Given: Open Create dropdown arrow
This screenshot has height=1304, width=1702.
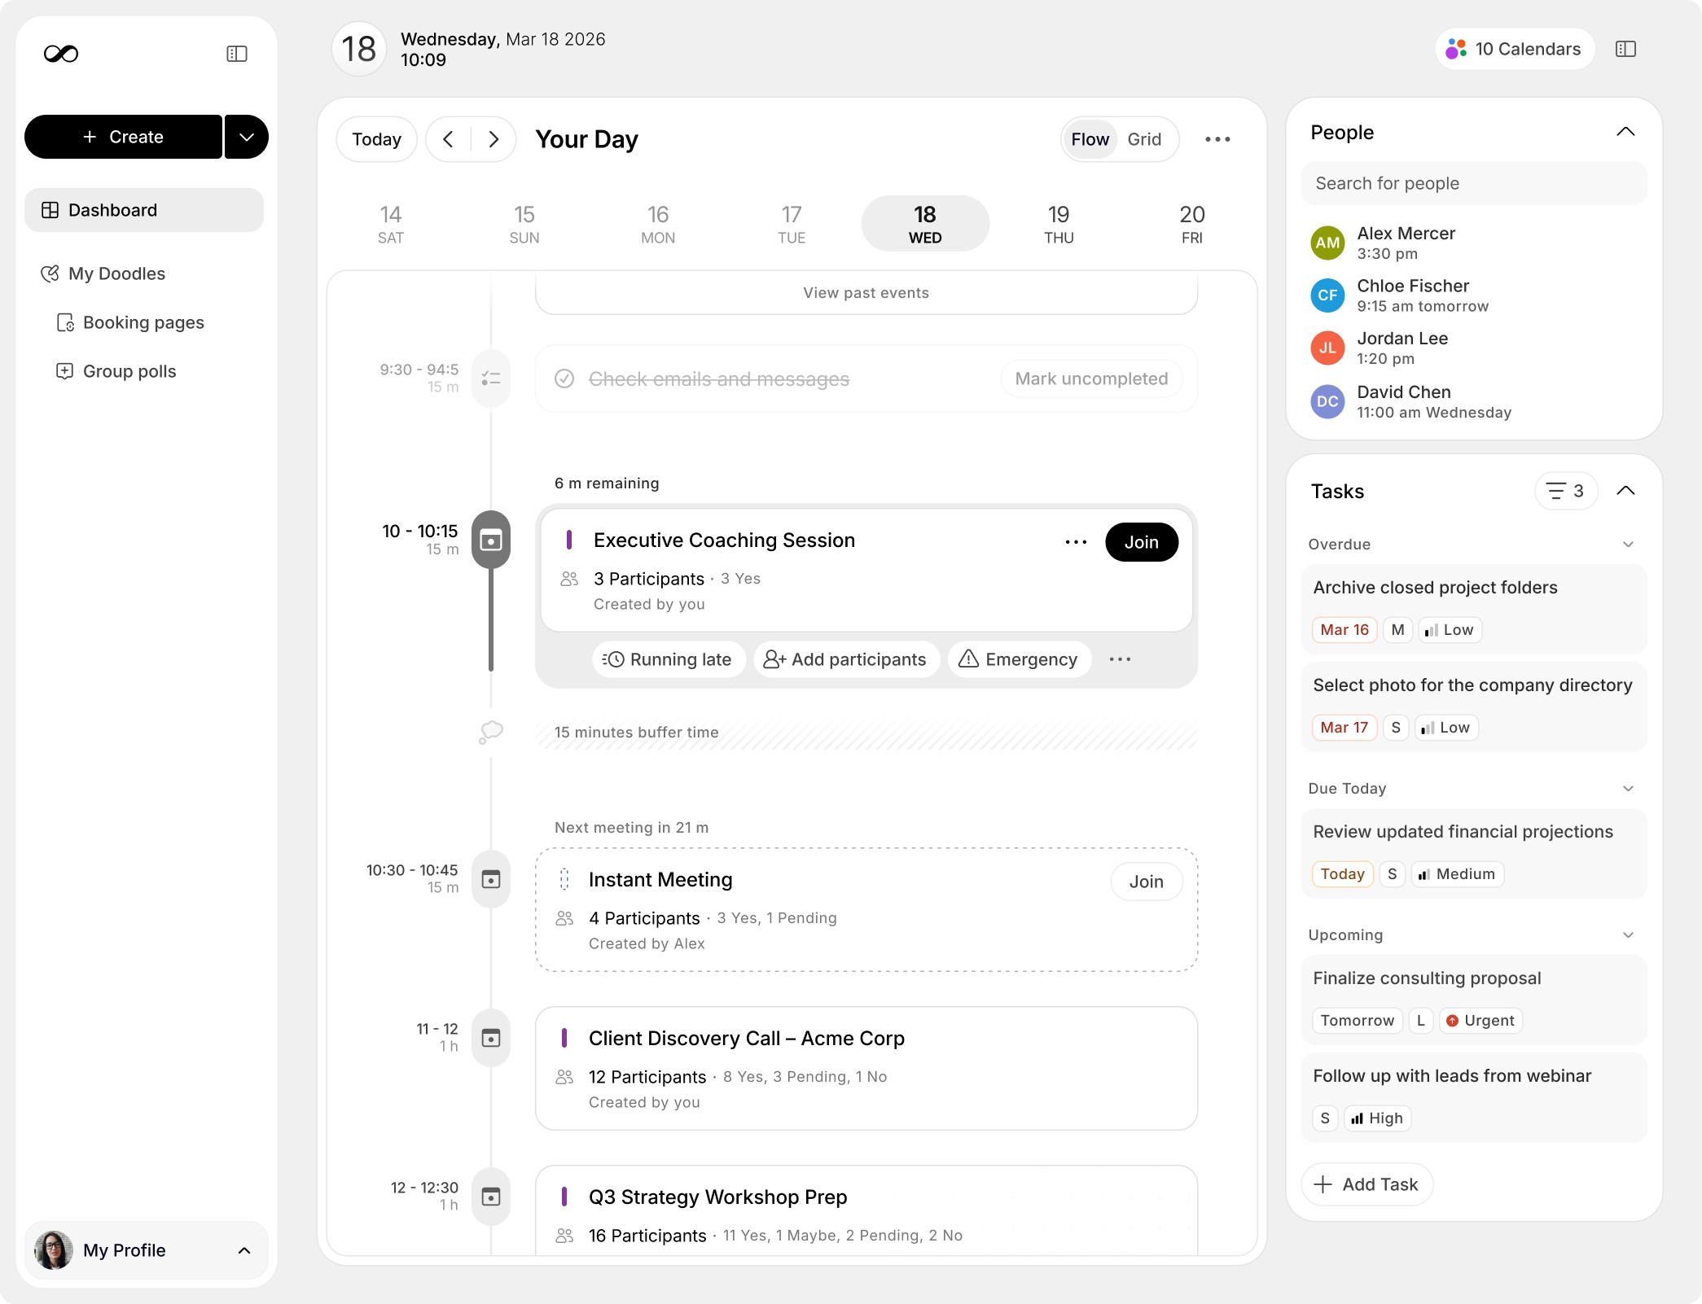Looking at the screenshot, I should 247,137.
